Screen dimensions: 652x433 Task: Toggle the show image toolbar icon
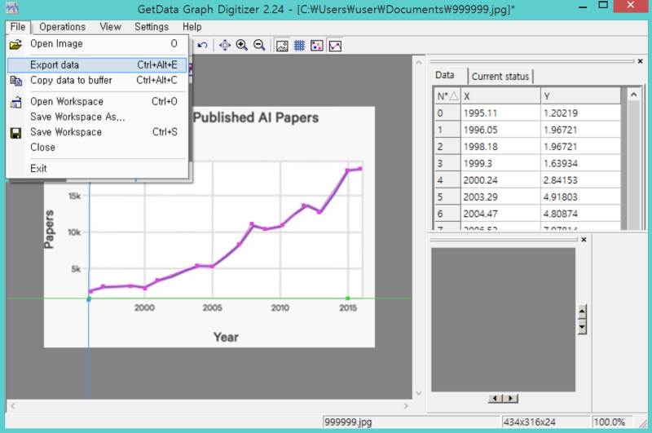click(282, 46)
